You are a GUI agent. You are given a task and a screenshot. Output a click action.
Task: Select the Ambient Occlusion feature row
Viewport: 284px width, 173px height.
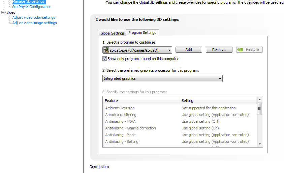pyautogui.click(x=120, y=108)
